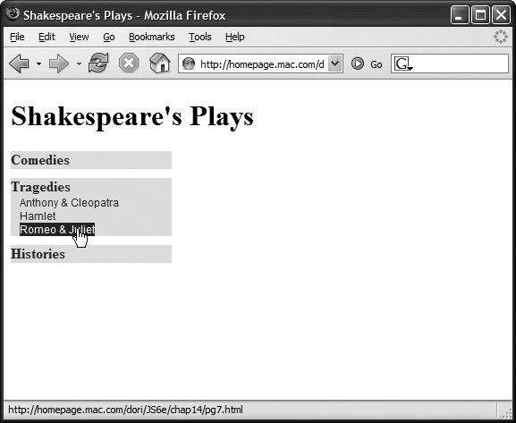Open the Bookmarks menu
The width and height of the screenshot is (516, 423).
(152, 37)
